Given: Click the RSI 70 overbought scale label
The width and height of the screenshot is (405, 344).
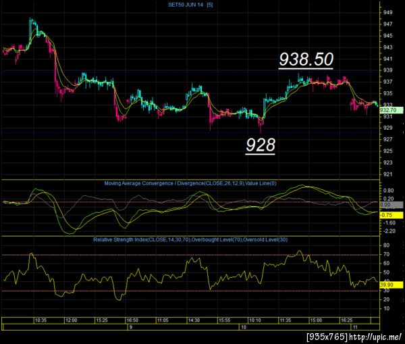Looking at the screenshot, I should click(x=386, y=254).
